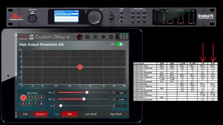Select the Low Shelf filter type

pos(91,114)
